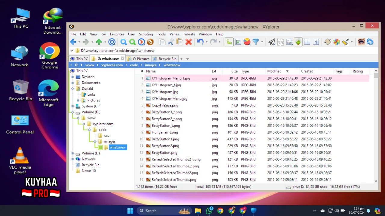The width and height of the screenshot is (385, 216).
Task: Go forward with the gray Forward arrow
Action: coord(86,42)
